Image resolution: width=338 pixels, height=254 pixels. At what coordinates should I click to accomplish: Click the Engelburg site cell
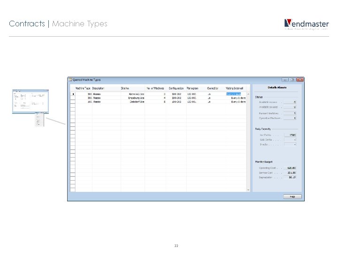133,98
